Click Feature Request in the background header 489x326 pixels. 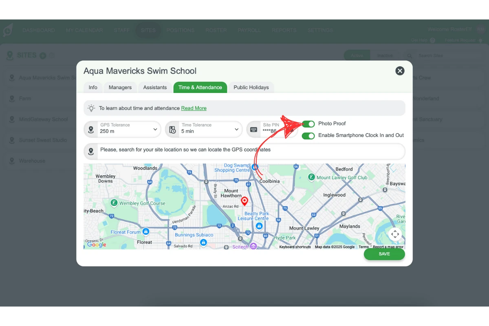(463, 40)
